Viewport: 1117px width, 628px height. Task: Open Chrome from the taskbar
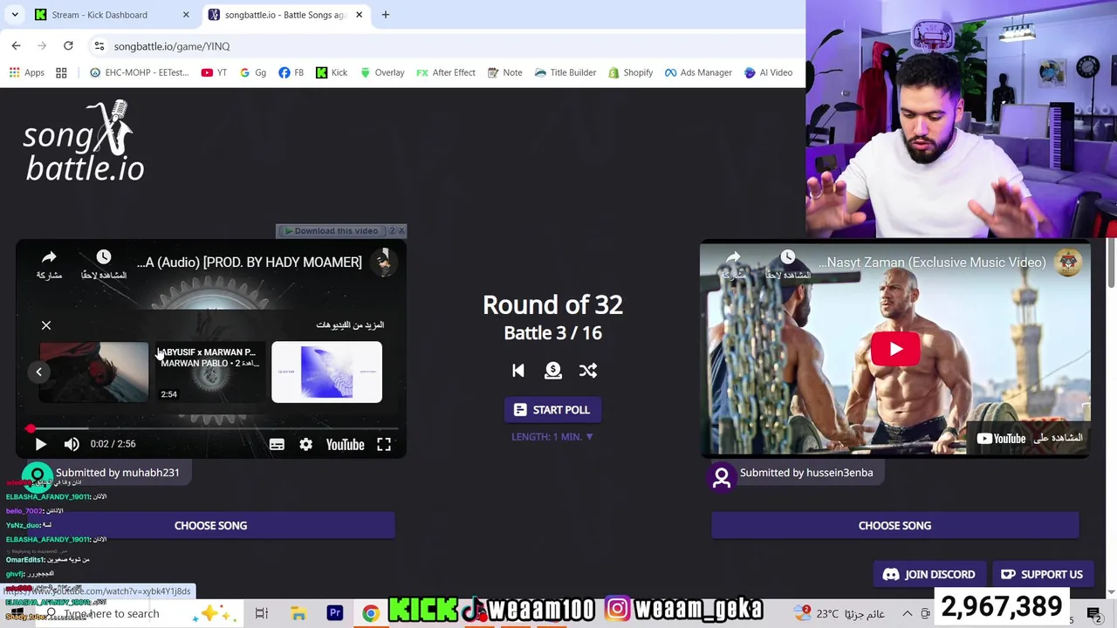click(x=370, y=613)
